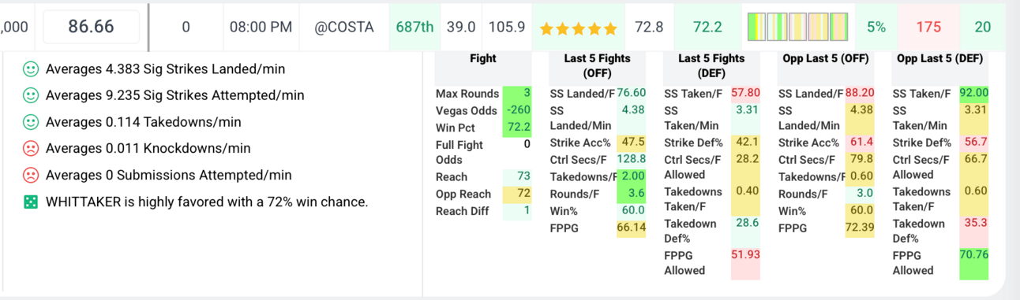This screenshot has height=300, width=1020.
Task: Click the green dice icon next to WHITTAKER
Action: (x=31, y=202)
